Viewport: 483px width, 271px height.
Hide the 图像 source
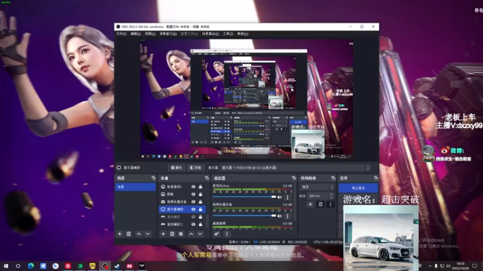coord(193,194)
